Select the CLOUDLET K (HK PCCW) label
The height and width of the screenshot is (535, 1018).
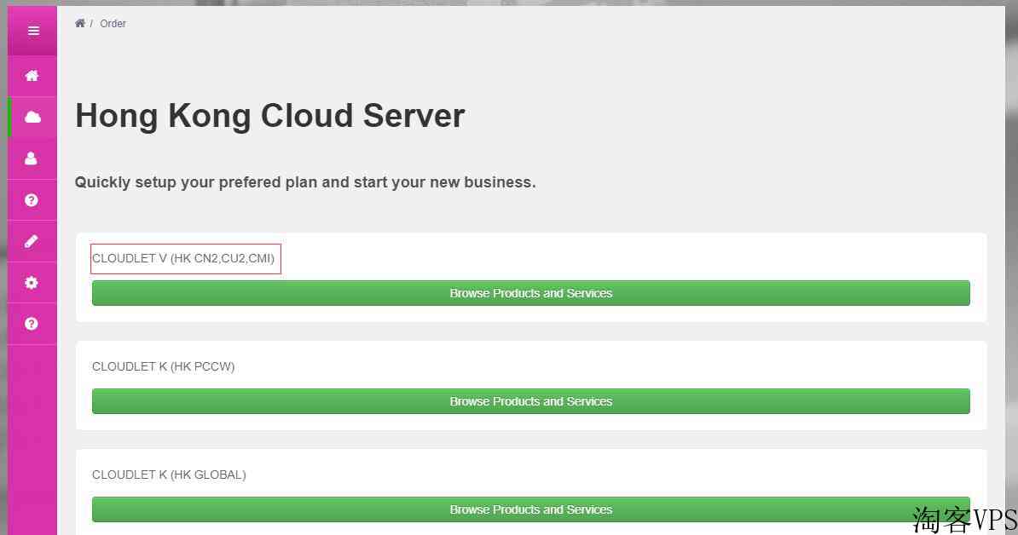(164, 366)
